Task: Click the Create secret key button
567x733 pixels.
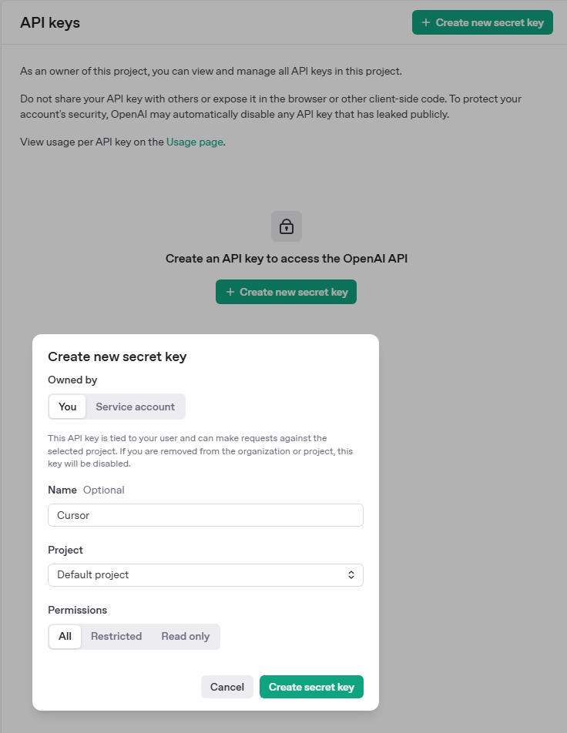Action: point(311,687)
